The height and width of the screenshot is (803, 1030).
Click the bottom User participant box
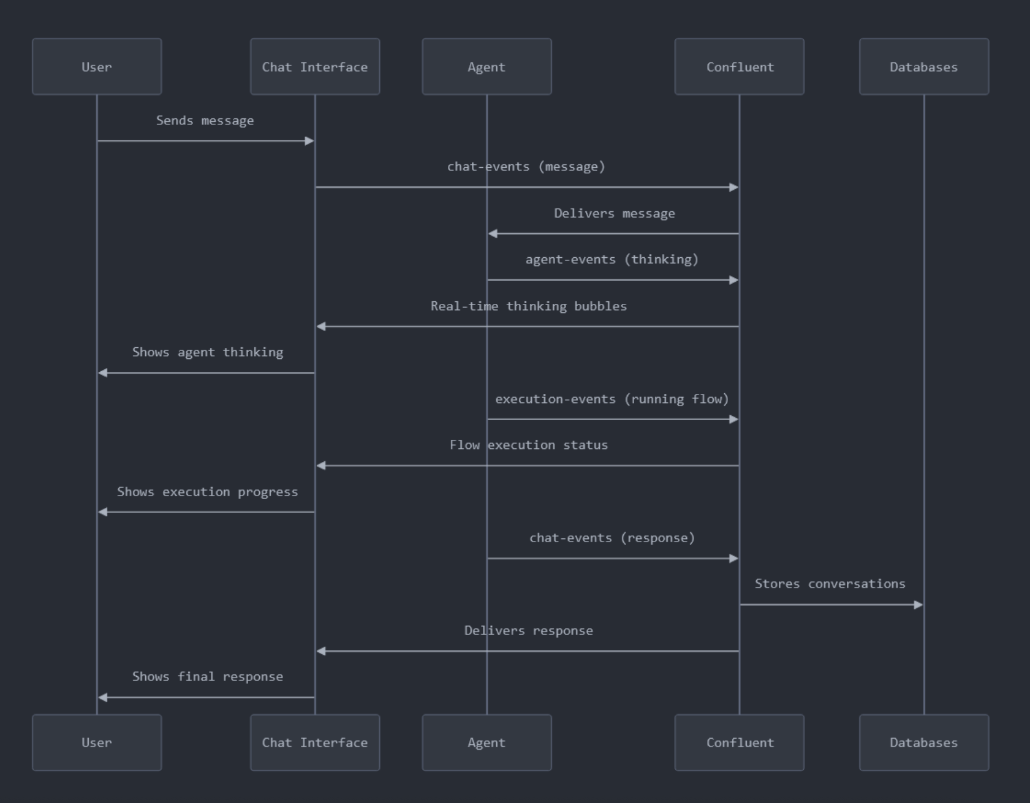tap(97, 742)
